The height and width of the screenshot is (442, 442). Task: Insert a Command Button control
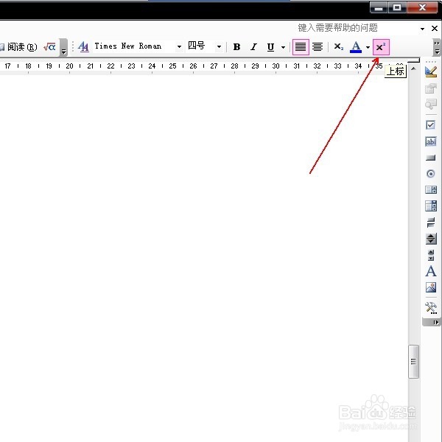click(x=431, y=158)
